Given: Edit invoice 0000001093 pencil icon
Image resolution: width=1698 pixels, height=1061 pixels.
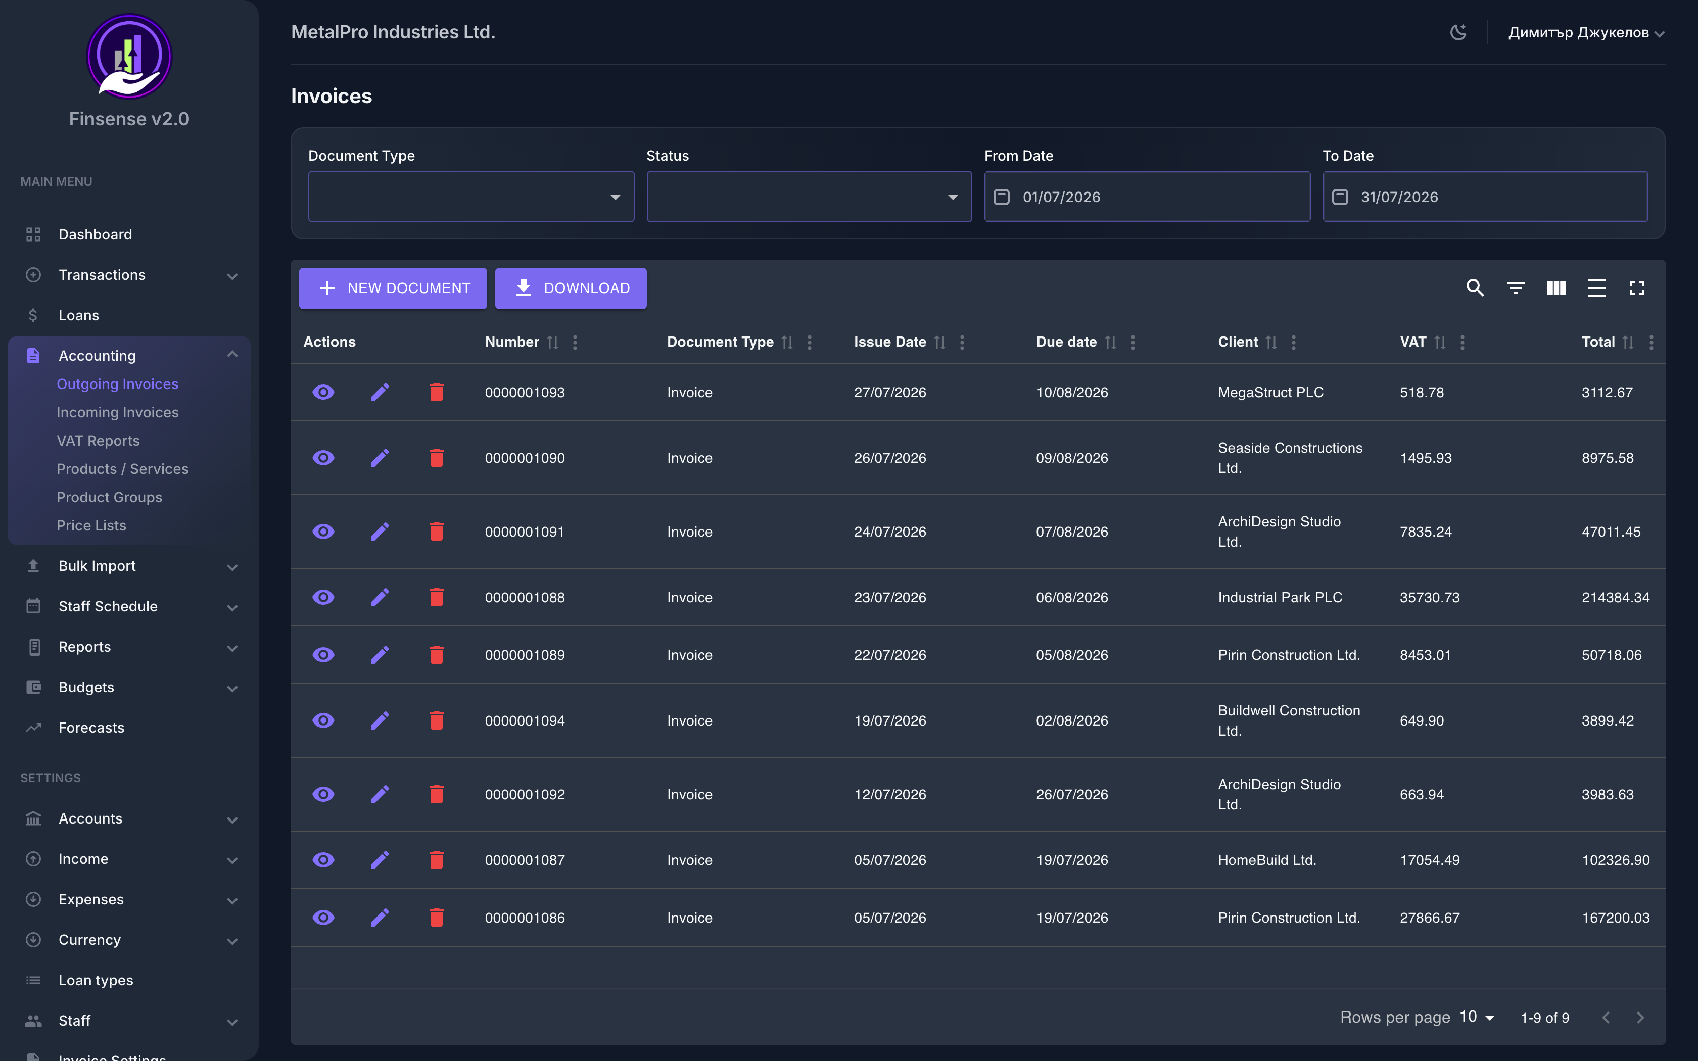Looking at the screenshot, I should [x=380, y=392].
